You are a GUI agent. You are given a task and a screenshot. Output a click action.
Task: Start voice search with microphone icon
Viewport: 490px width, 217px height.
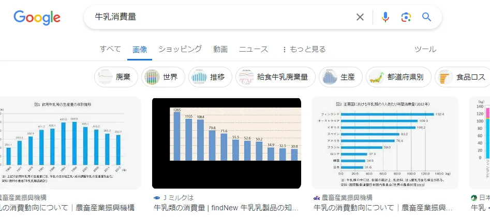click(x=385, y=17)
